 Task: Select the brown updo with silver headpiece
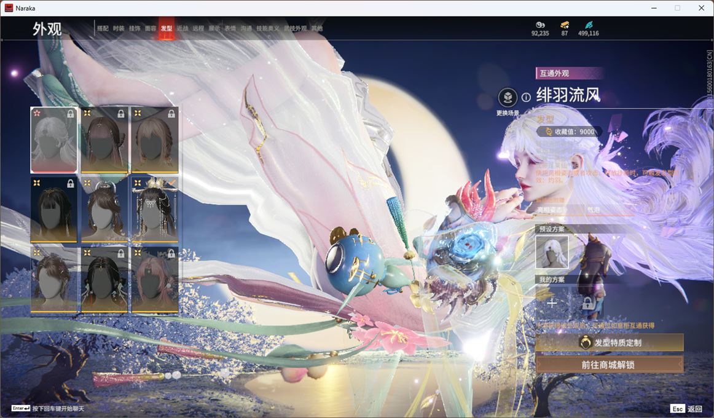pyautogui.click(x=104, y=210)
